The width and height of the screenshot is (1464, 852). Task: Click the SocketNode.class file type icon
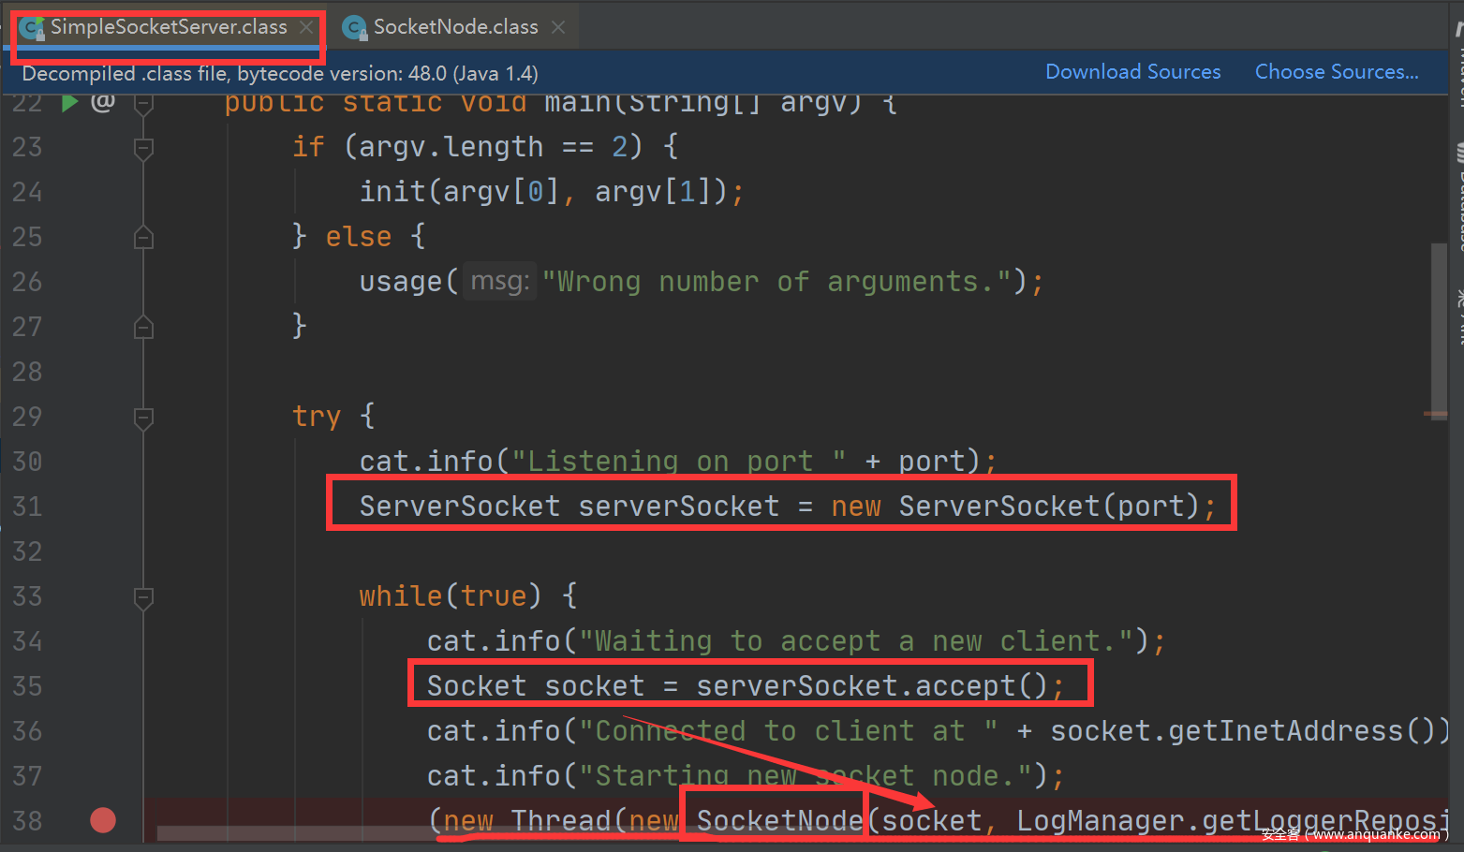(354, 28)
